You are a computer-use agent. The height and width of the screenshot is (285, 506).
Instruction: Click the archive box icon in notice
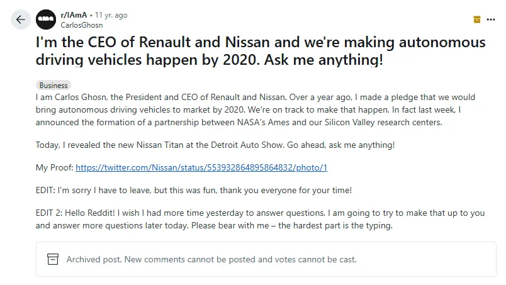[53, 259]
